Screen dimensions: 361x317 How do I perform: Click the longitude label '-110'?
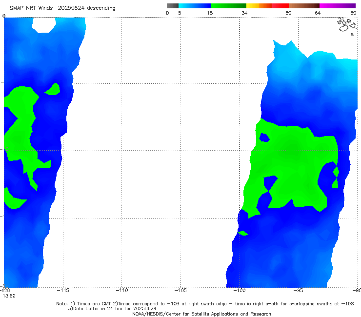pyautogui.click(x=121, y=290)
